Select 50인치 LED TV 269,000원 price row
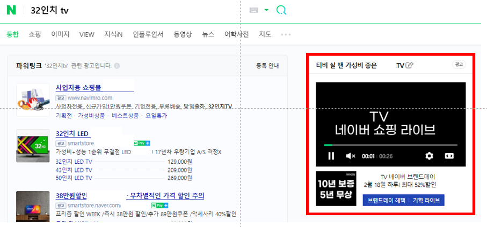 [123, 178]
